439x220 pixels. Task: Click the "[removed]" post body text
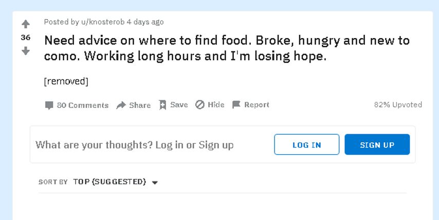(66, 81)
